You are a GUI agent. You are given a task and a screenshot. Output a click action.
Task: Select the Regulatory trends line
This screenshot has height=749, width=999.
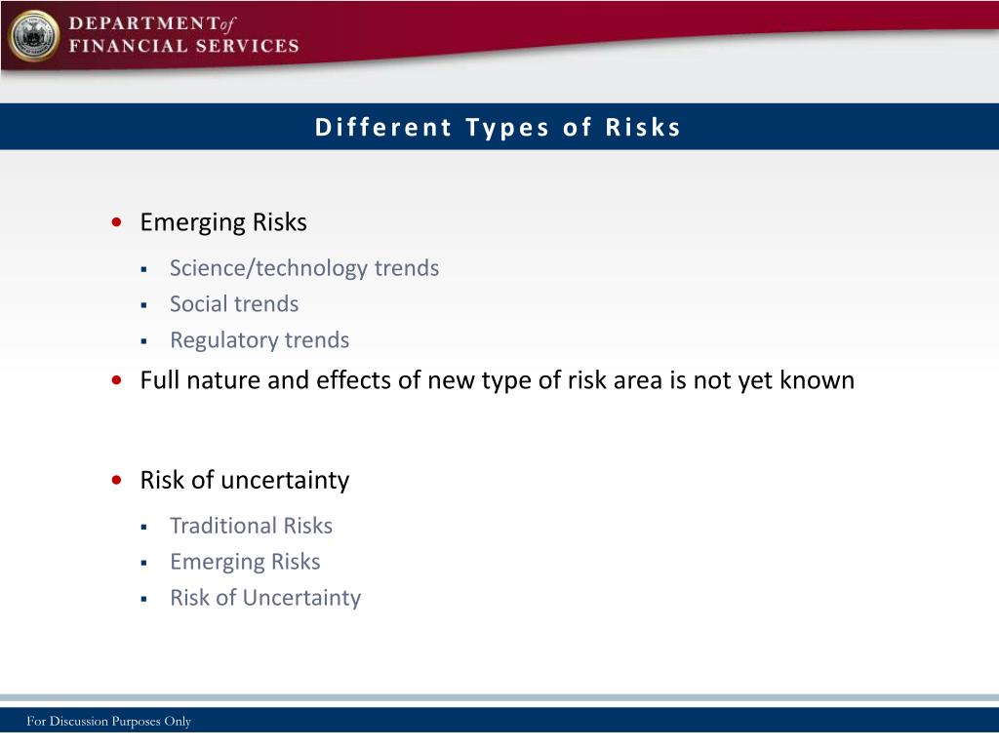pos(260,340)
